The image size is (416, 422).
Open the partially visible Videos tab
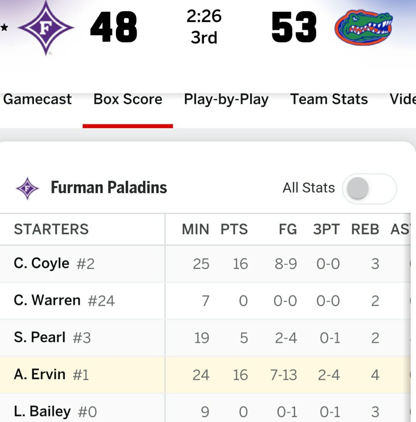(402, 99)
